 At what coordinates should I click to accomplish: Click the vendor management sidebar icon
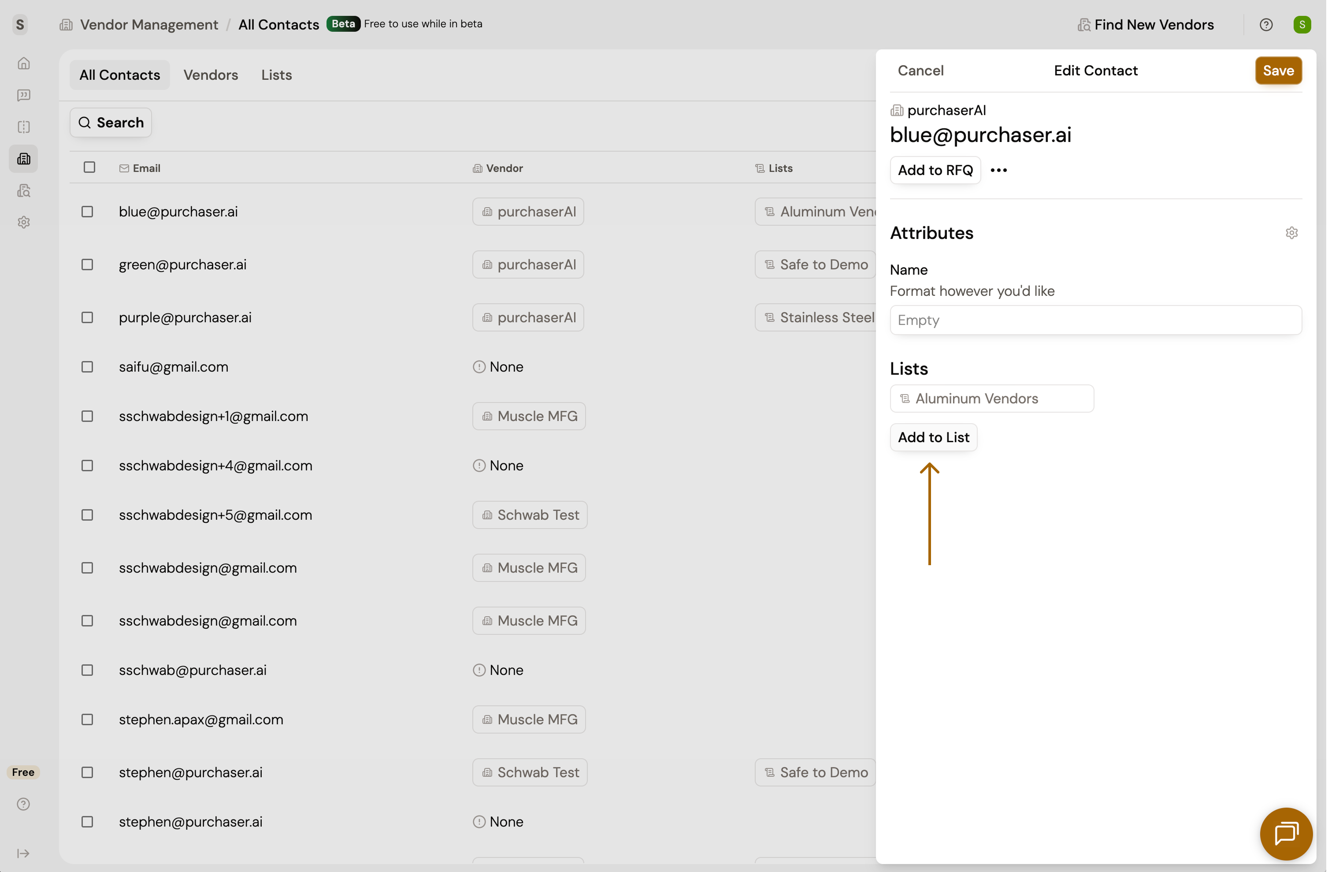coord(23,159)
